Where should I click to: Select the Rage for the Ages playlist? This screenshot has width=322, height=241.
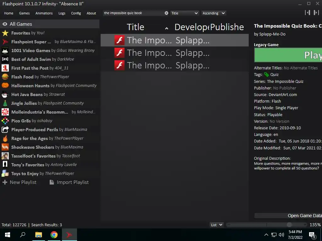coord(50,138)
